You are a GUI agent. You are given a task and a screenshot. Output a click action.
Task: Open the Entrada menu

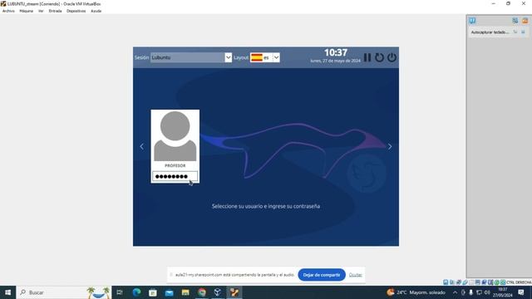click(55, 11)
